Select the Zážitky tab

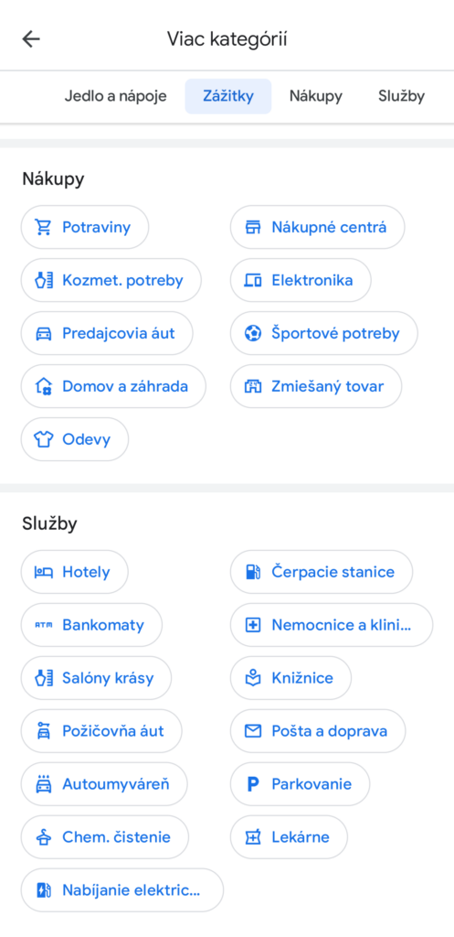(x=227, y=96)
